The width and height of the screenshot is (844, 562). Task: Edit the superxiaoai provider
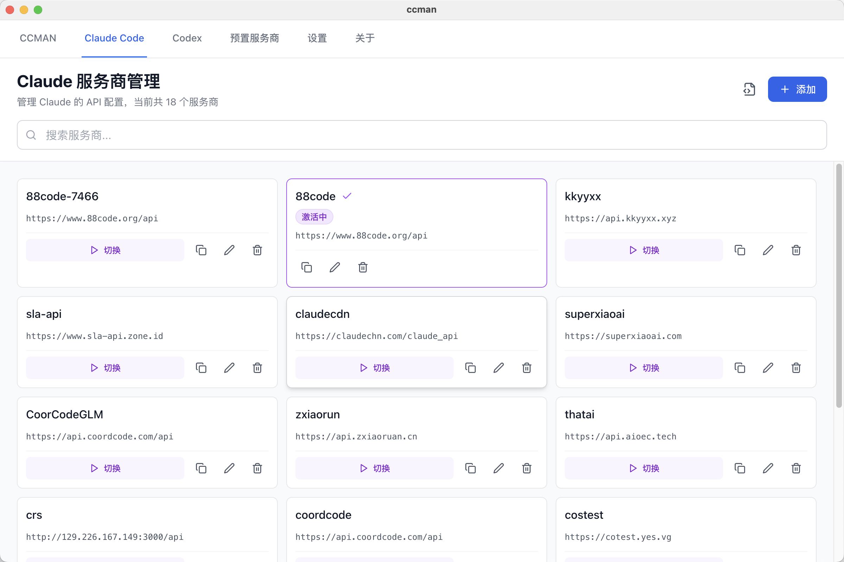pos(768,368)
